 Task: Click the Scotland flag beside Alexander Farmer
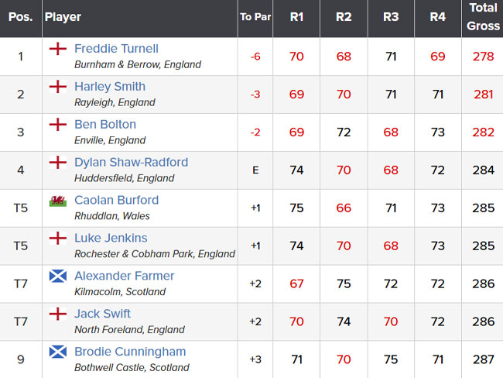[57, 277]
